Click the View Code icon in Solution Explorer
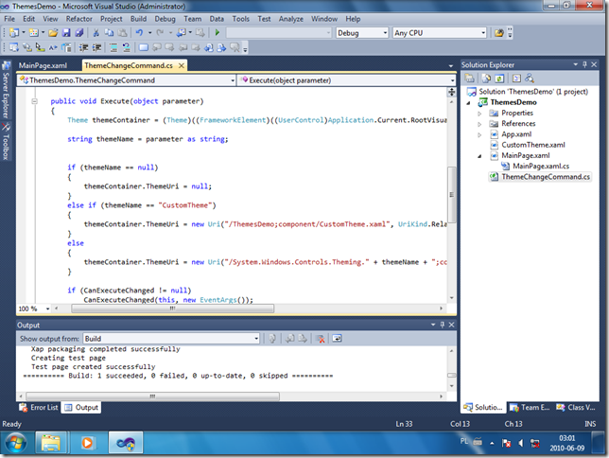609x458 pixels. point(516,79)
